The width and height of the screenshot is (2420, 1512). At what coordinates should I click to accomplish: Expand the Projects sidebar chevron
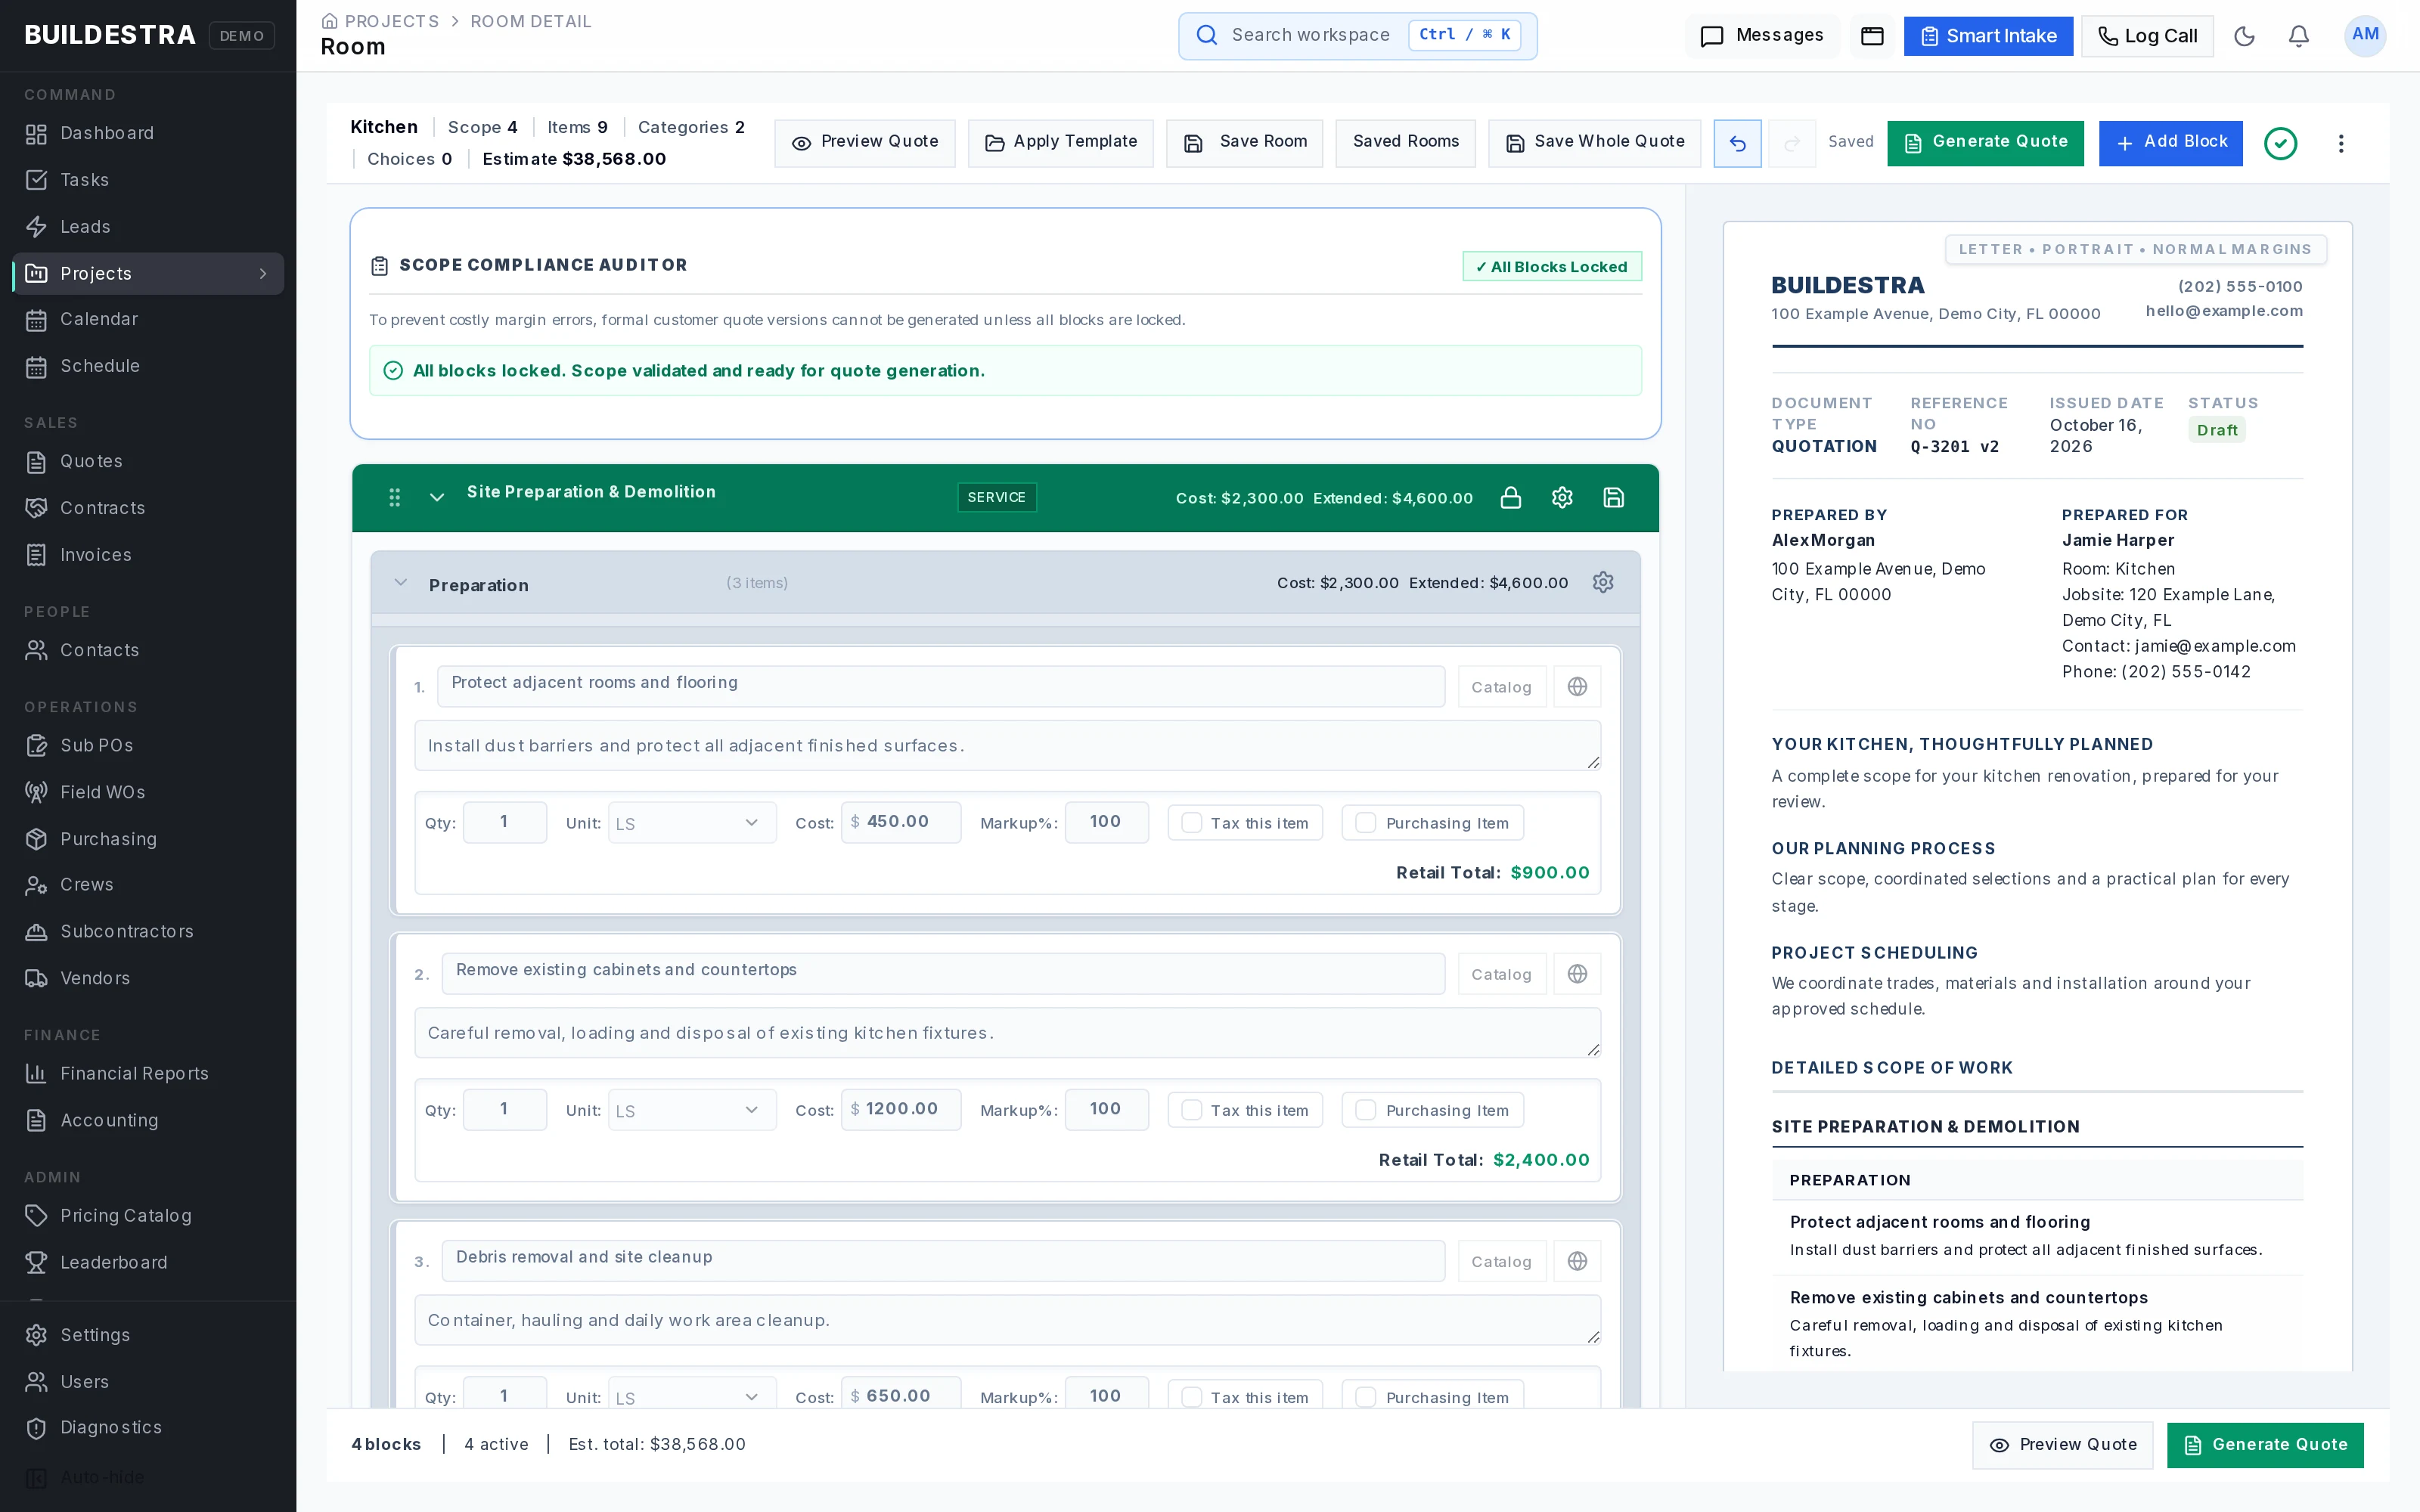click(263, 274)
